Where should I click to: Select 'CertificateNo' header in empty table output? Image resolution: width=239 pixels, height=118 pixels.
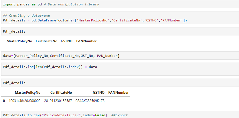46,41
